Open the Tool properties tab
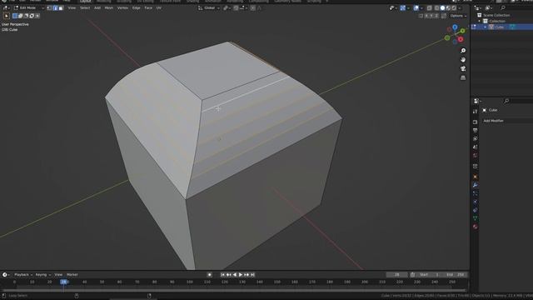Viewport: 533px width, 300px height. [475, 111]
